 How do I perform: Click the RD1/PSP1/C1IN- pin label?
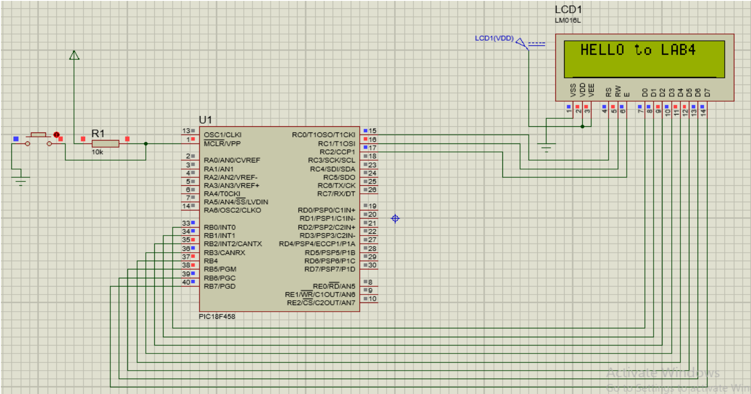327,219
